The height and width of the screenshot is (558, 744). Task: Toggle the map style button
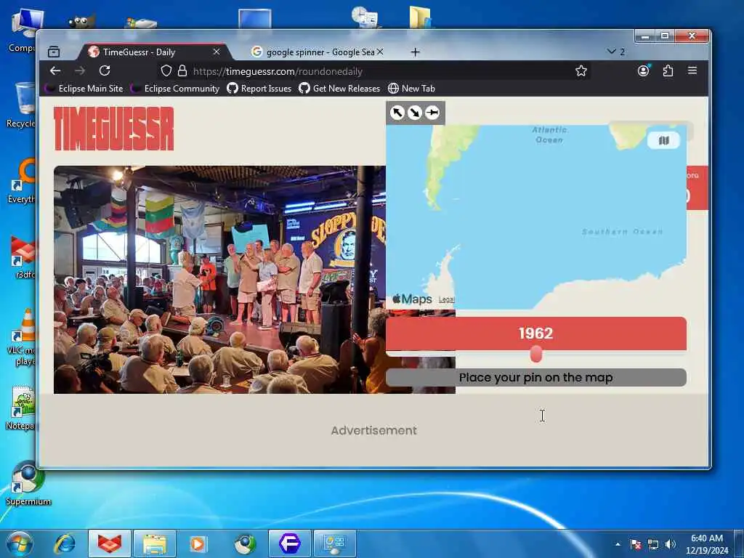663,140
